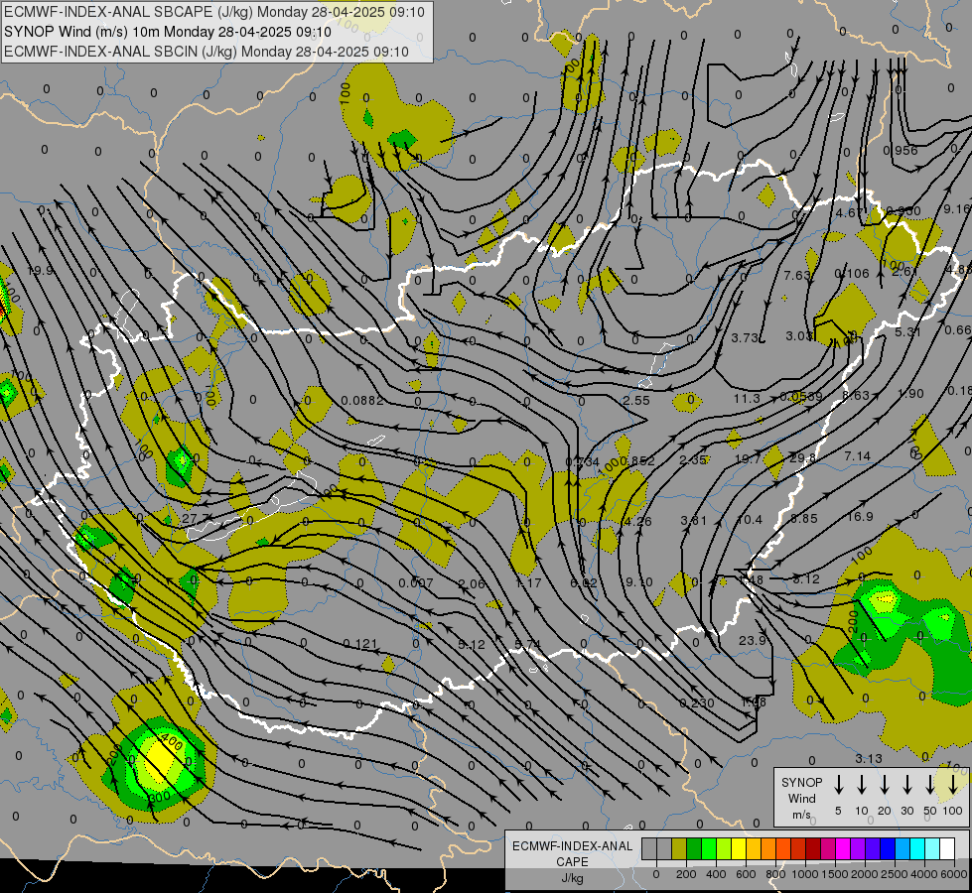The height and width of the screenshot is (893, 972).
Task: Click the map value 5.31
Action: [907, 332]
